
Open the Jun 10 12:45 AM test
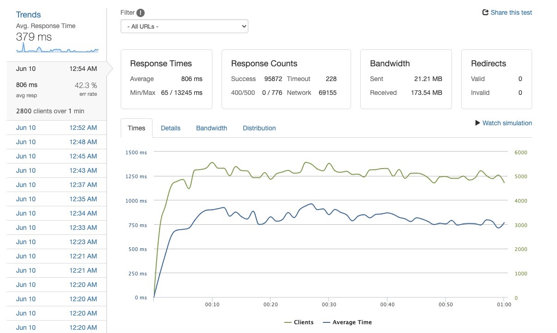tap(57, 156)
